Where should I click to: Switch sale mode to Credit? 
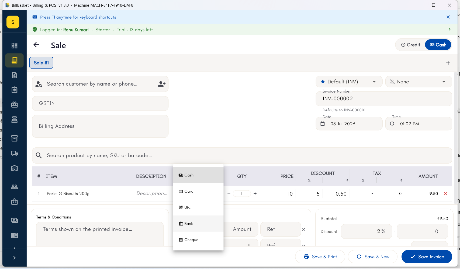coord(410,45)
